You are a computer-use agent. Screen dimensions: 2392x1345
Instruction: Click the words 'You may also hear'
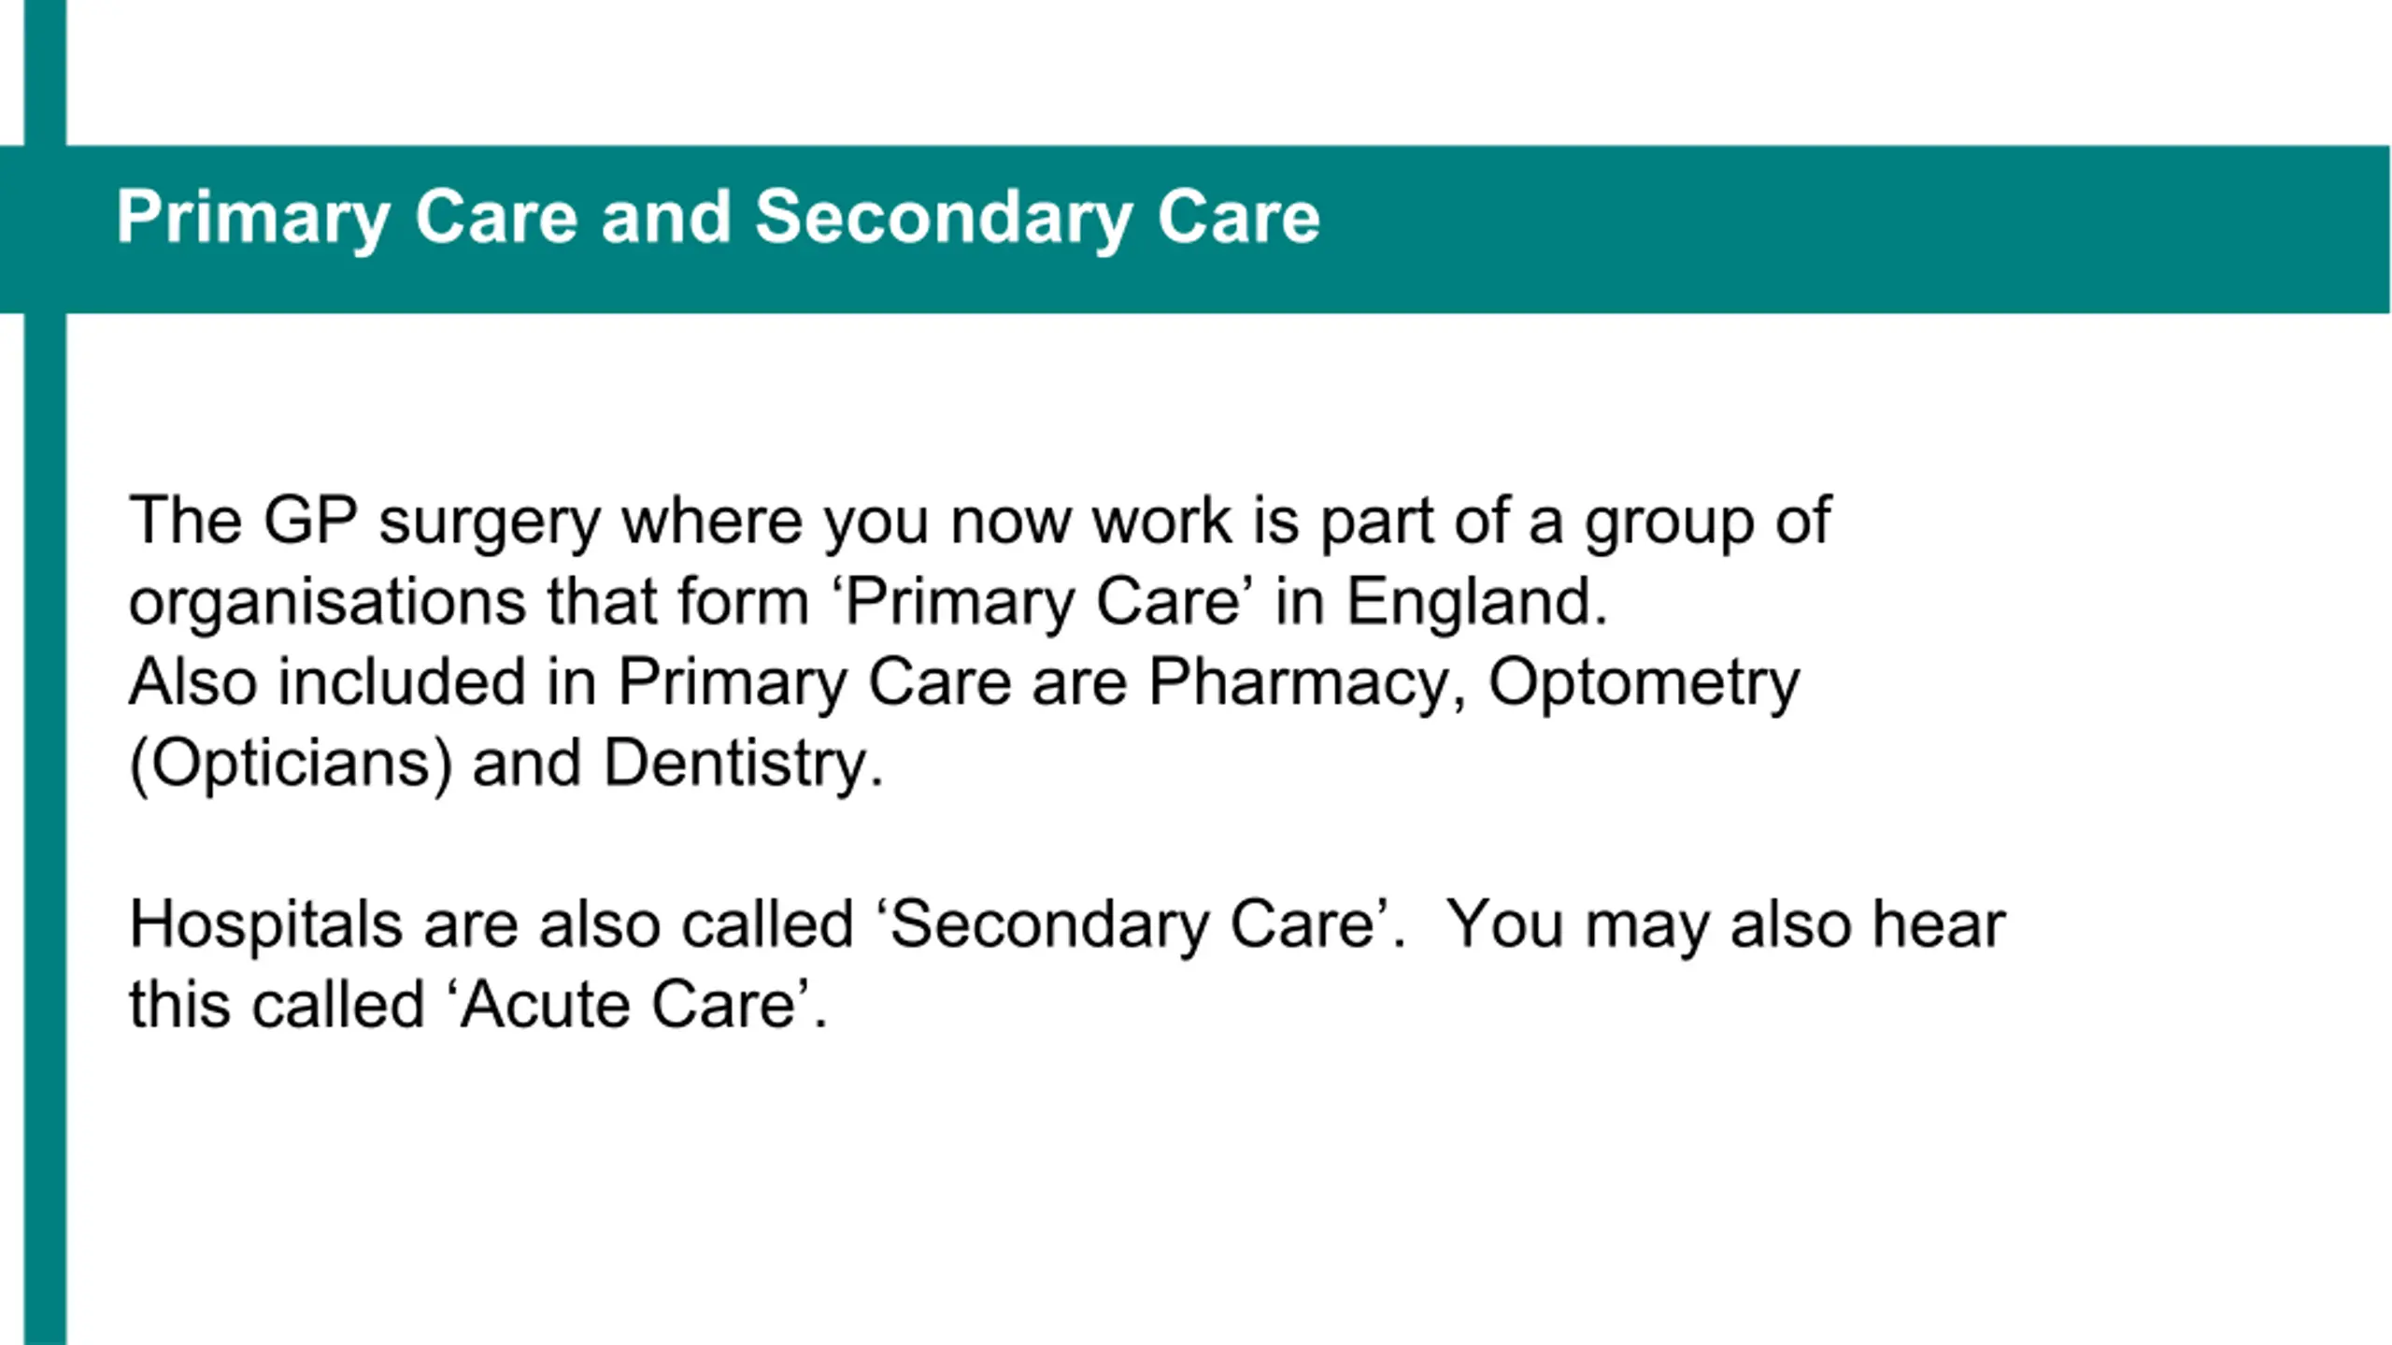click(1726, 925)
